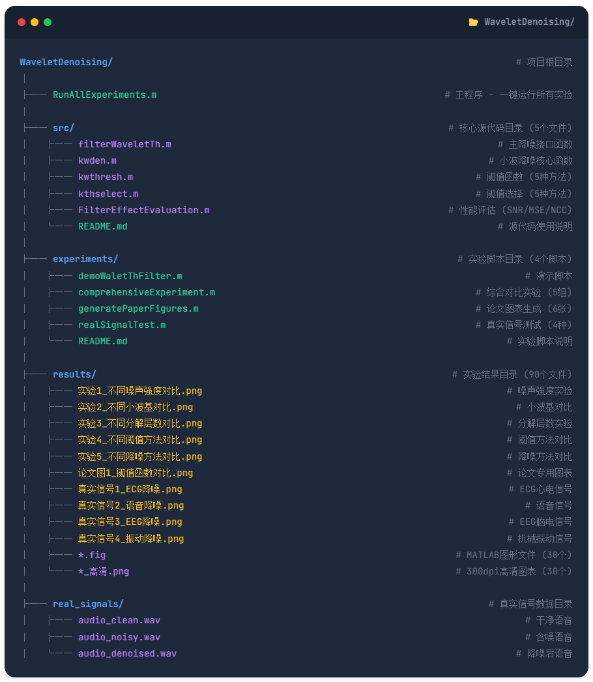Screen dimensions: 593x682
Task: Open RunAllExperiments.m main script
Action: click(x=104, y=95)
